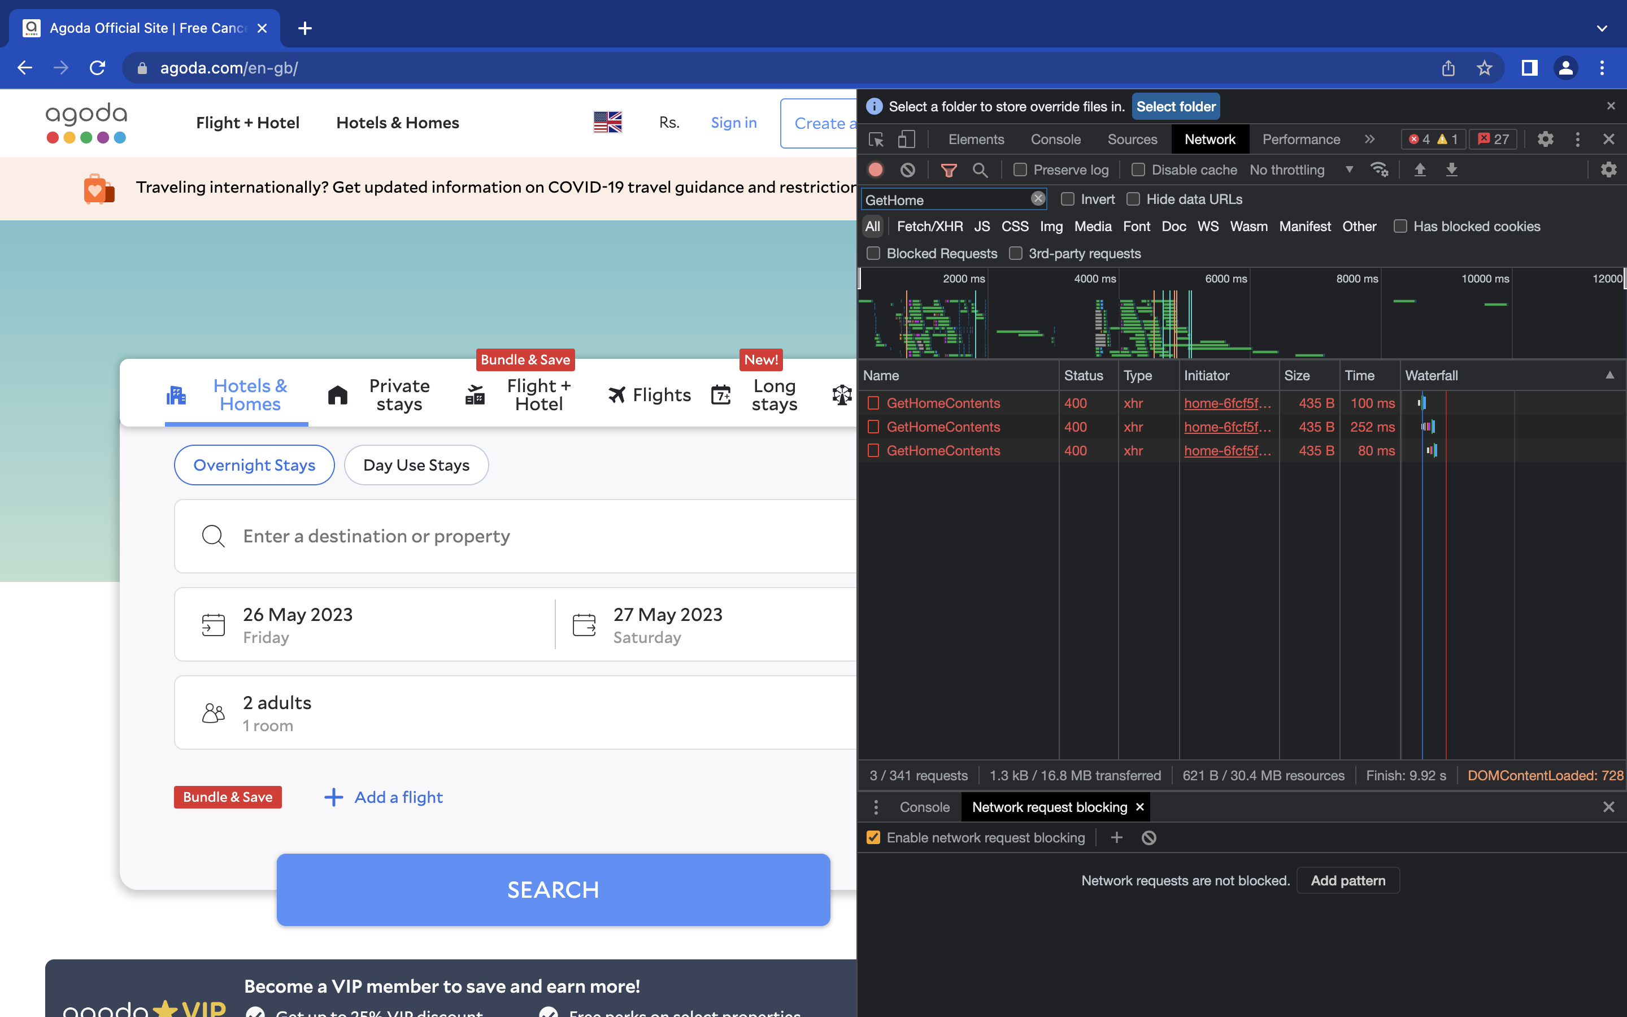Import HAR file upload arrow

(x=1420, y=169)
